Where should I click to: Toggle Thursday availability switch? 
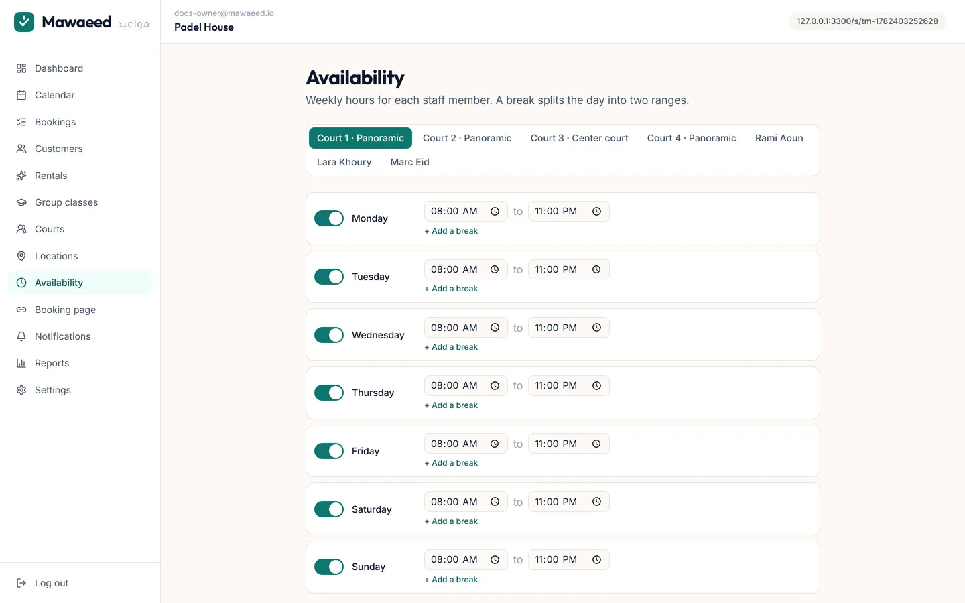coord(329,393)
